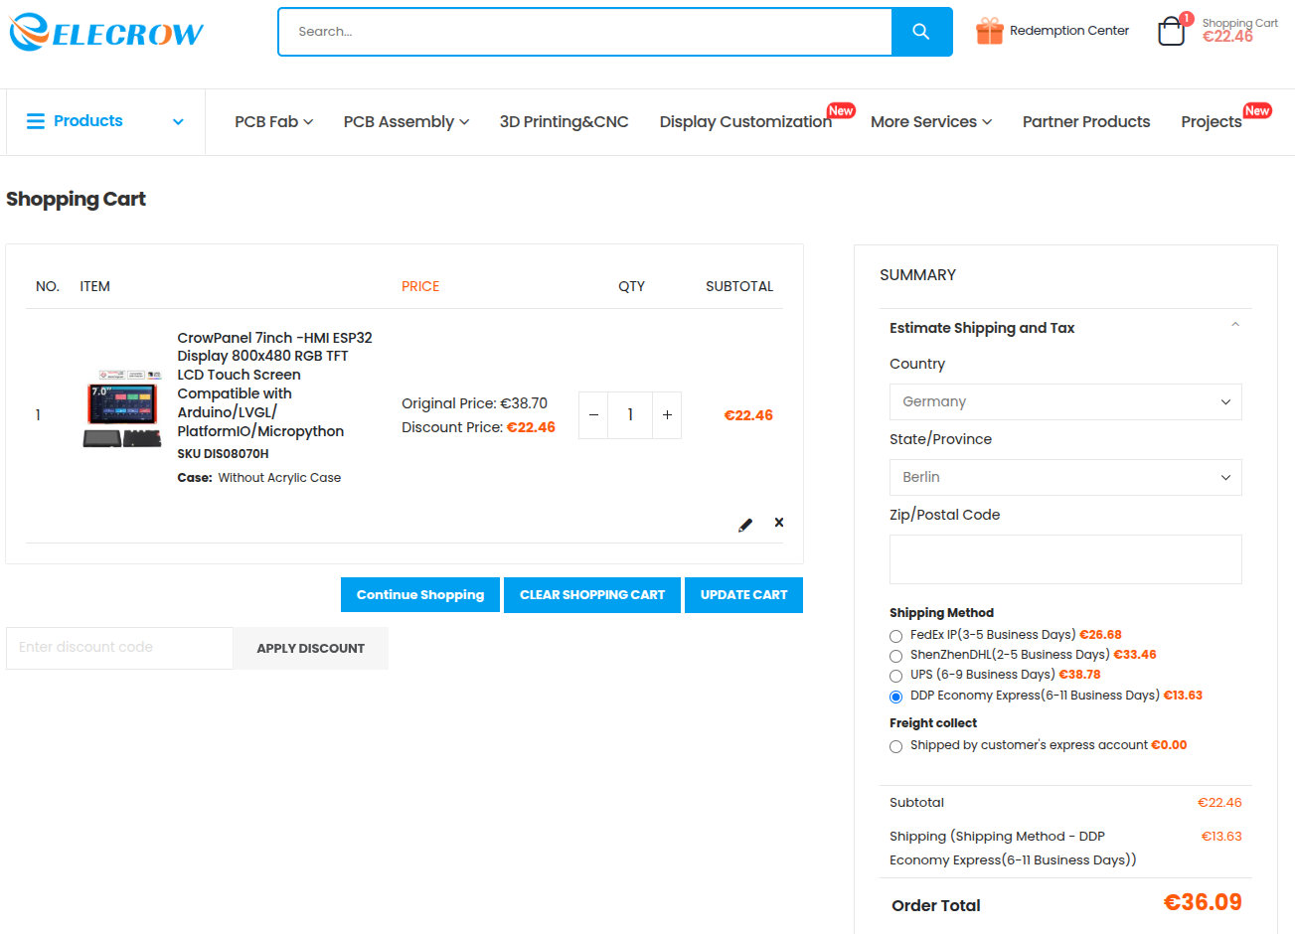Click the discount code input field

tap(119, 648)
